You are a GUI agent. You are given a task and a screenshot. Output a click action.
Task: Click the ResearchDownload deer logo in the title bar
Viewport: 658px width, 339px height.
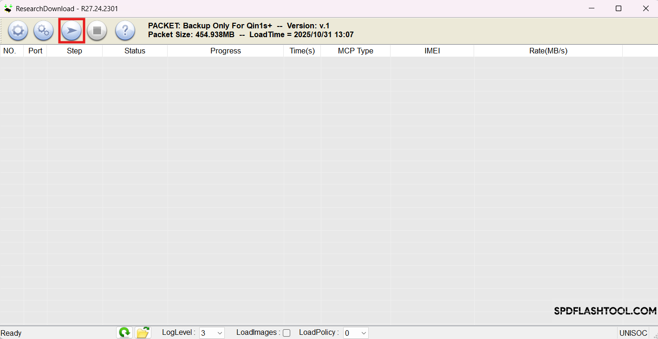click(x=8, y=8)
